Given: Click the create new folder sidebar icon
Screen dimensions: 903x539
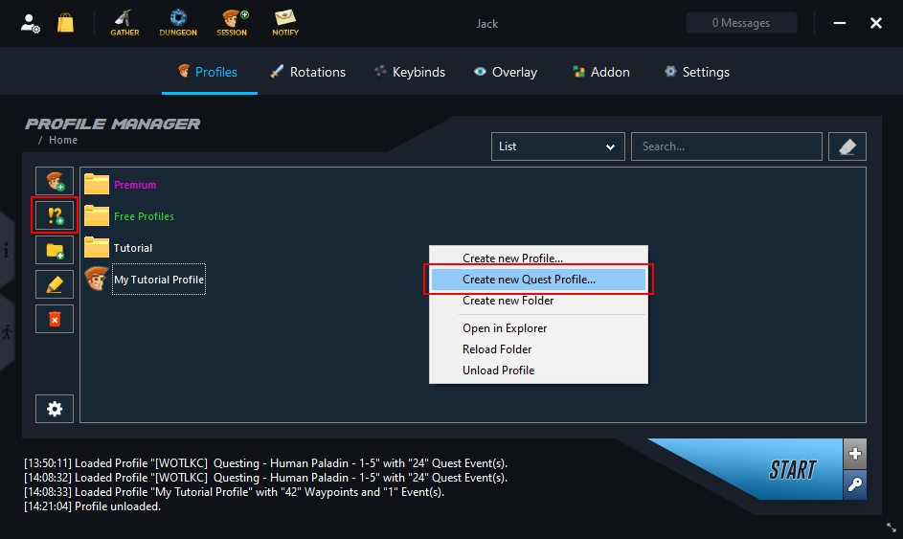Looking at the screenshot, I should tap(55, 250).
